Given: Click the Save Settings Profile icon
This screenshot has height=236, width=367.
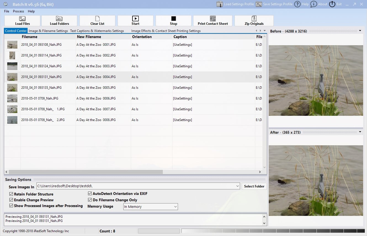Looking at the screenshot, I should pyautogui.click(x=259, y=4).
